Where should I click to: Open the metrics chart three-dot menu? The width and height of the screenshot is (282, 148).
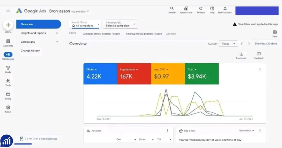(260, 70)
